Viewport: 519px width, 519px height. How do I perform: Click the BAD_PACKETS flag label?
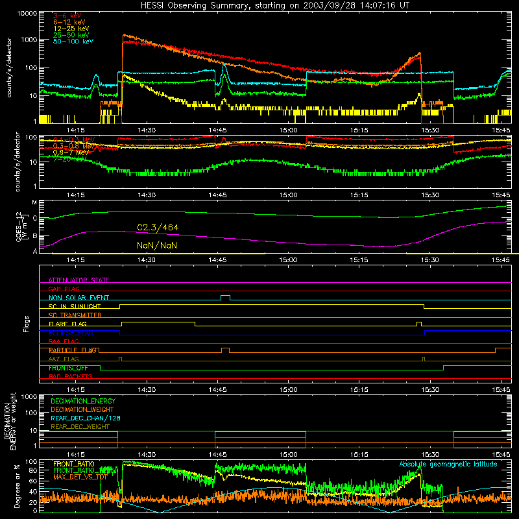[71, 376]
